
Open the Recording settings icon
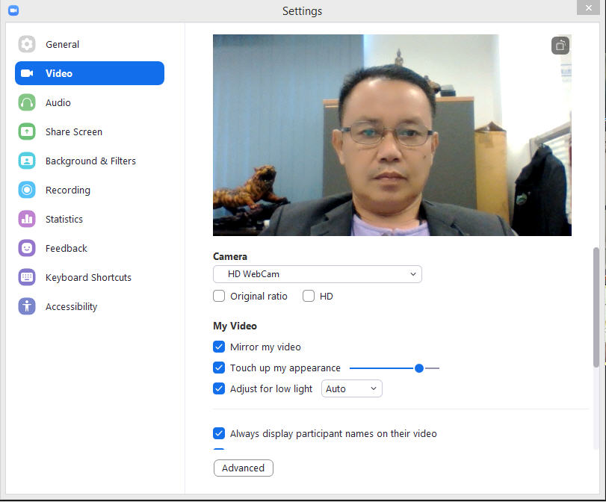(27, 190)
